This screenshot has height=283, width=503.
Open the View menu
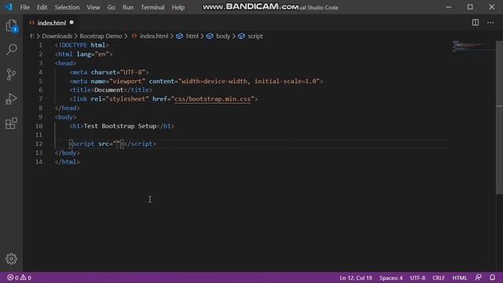pos(94,7)
